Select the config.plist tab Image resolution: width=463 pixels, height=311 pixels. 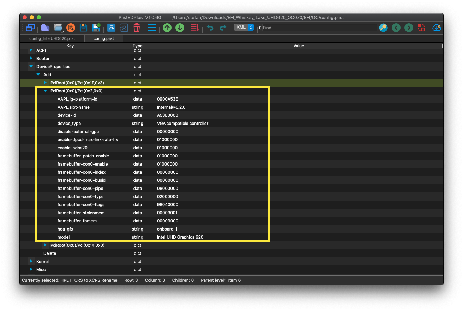(x=104, y=38)
